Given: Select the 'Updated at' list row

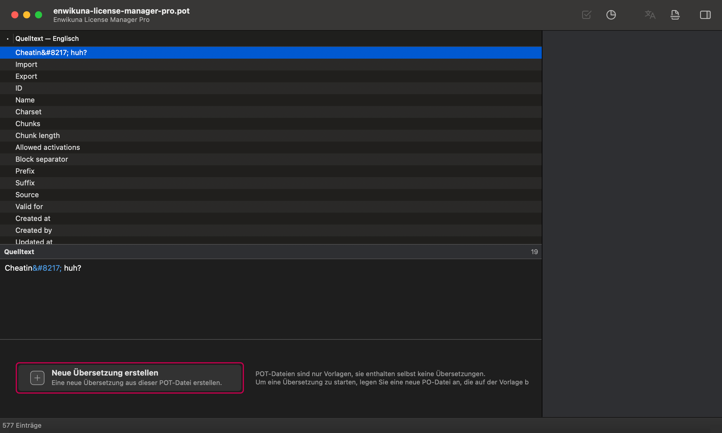Looking at the screenshot, I should [271, 240].
